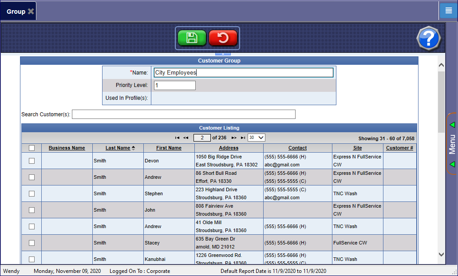This screenshot has width=458, height=276.
Task: Open the blue help question mark
Action: pos(428,39)
